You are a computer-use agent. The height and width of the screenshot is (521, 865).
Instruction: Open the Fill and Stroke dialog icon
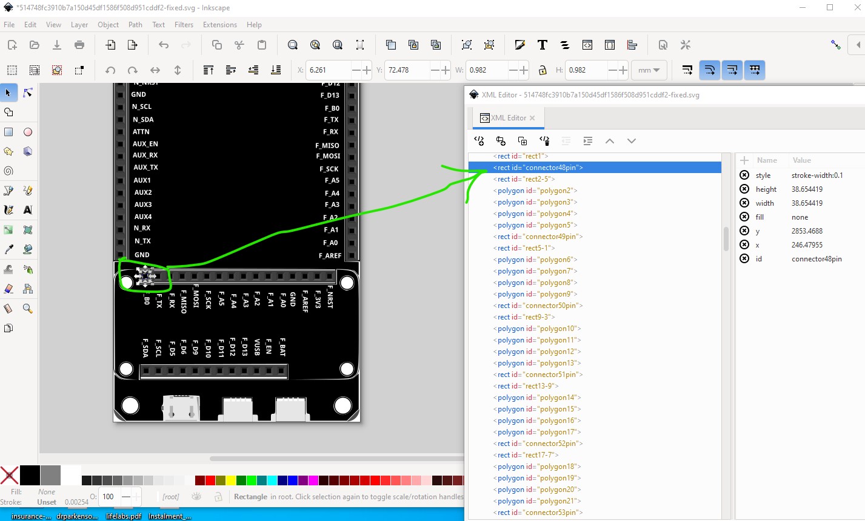coord(519,45)
